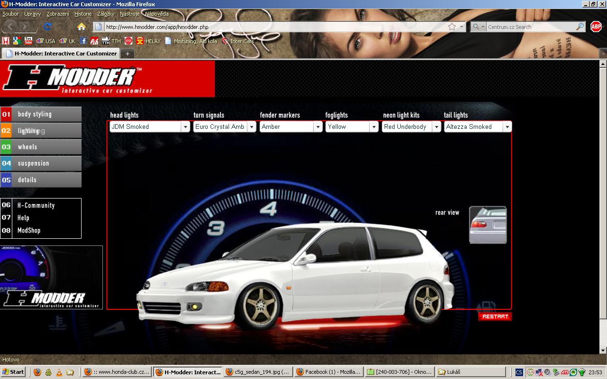Open the YouTube bookmark icon
Viewport: 607px width, 379px height.
28,41
